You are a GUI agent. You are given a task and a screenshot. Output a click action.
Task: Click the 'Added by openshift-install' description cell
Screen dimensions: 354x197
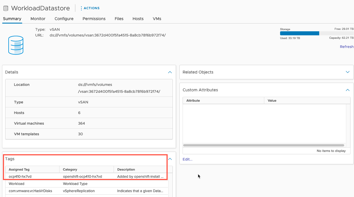(141, 176)
